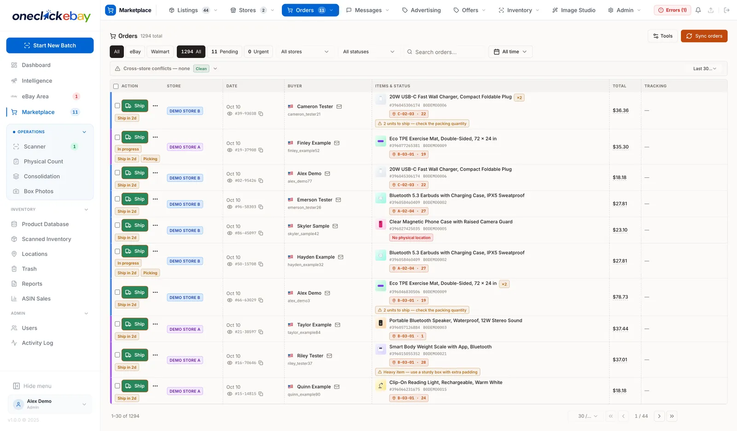Open the All statuses dropdown
Screen dimensions: 737x431
coord(368,52)
